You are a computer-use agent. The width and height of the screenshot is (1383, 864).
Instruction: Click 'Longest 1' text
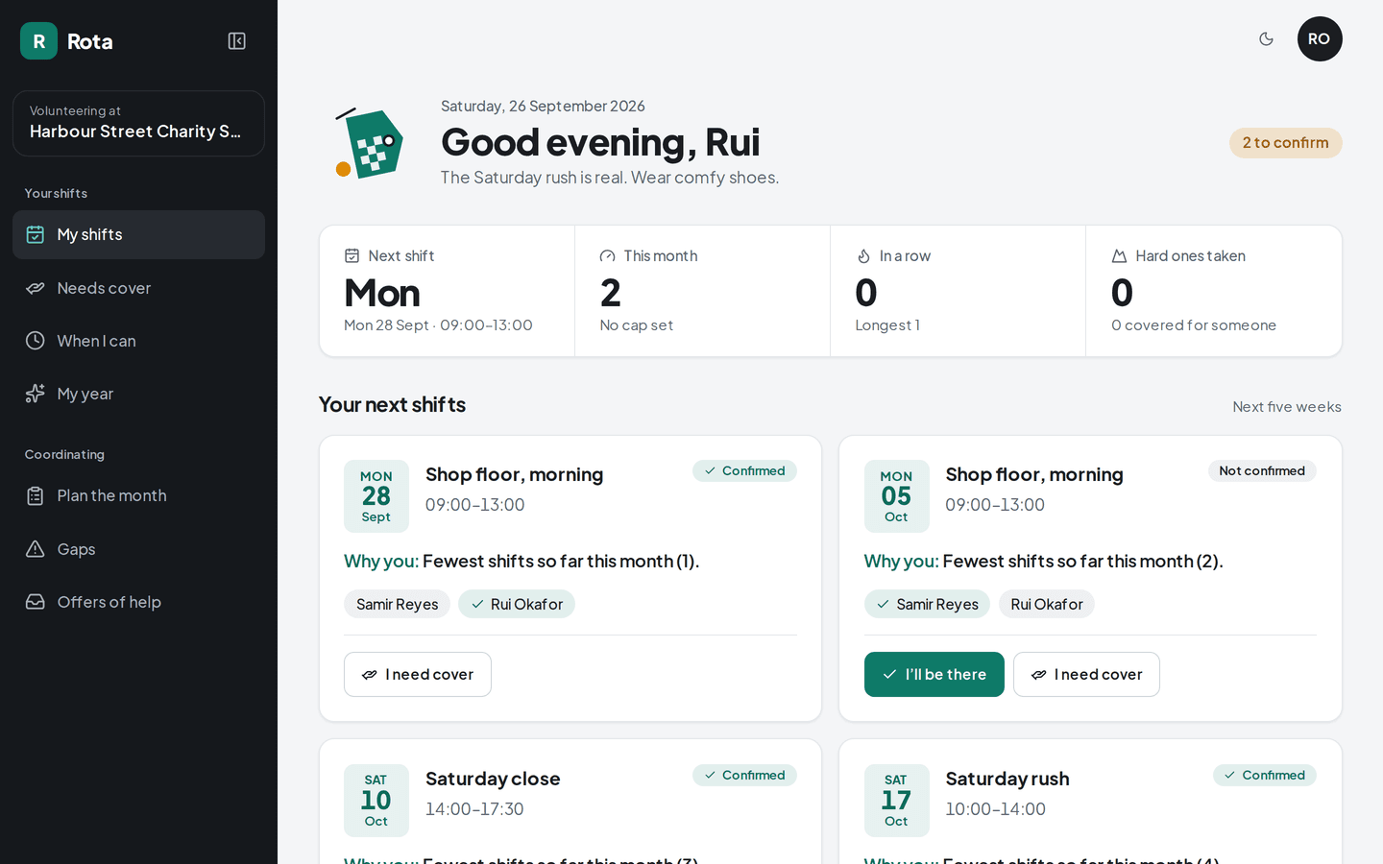click(x=887, y=325)
